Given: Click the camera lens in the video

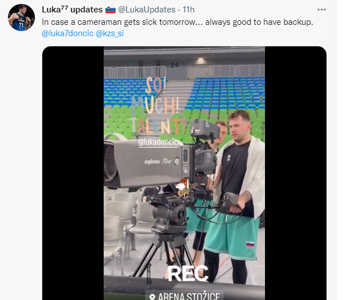Looking at the screenshot, I should [x=111, y=163].
